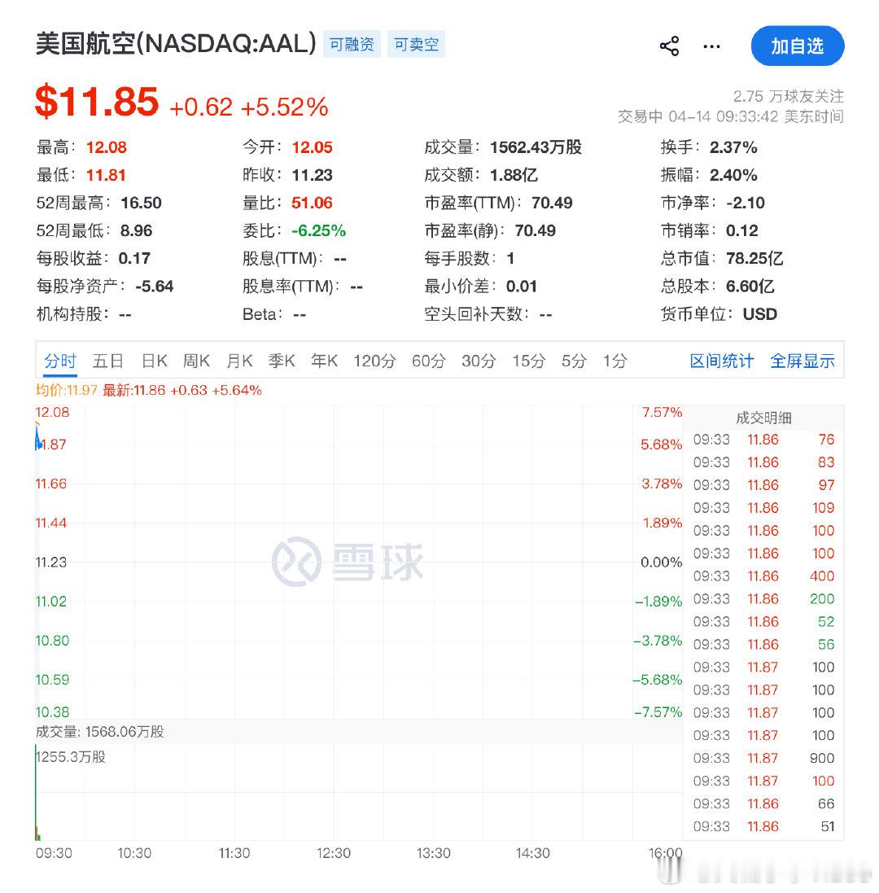Click the 换手 value 2.37%

coord(733,147)
